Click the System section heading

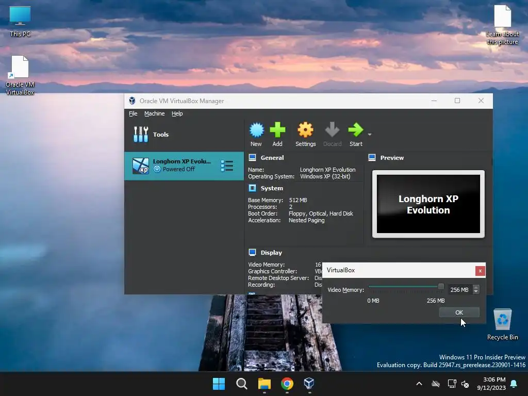click(272, 188)
